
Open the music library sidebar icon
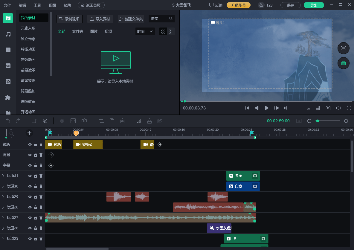pyautogui.click(x=8, y=34)
